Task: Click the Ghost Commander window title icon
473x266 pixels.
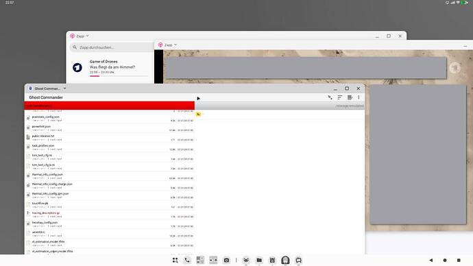Action: coord(30,88)
